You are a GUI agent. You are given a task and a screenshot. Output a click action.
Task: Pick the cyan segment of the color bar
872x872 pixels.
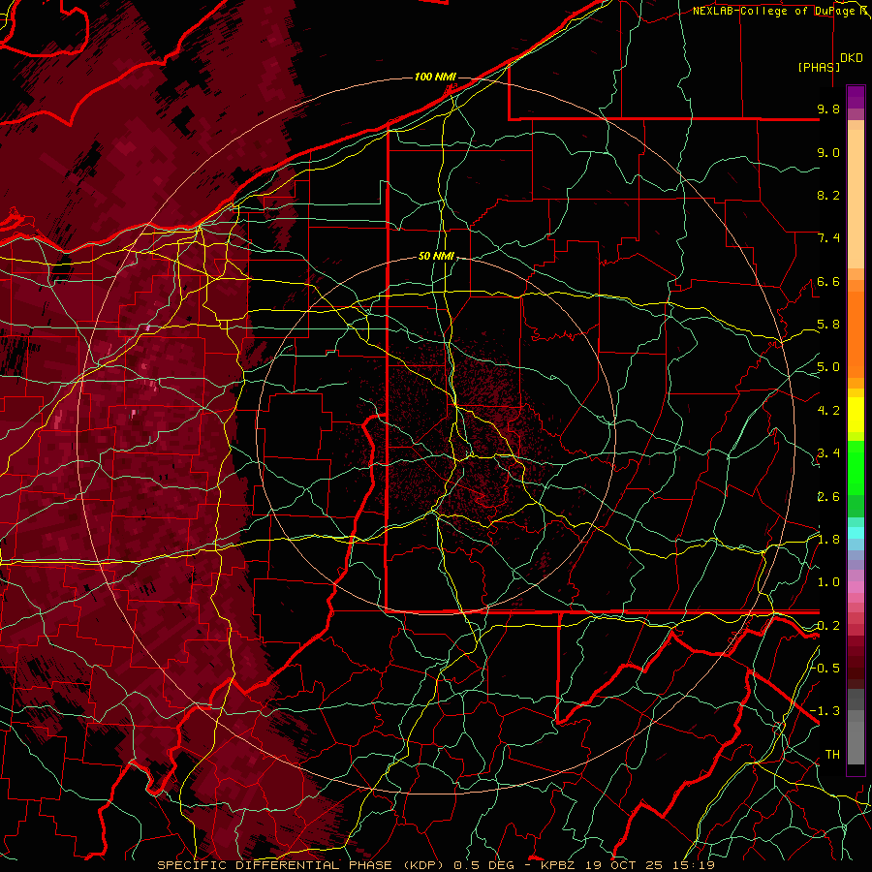point(856,532)
